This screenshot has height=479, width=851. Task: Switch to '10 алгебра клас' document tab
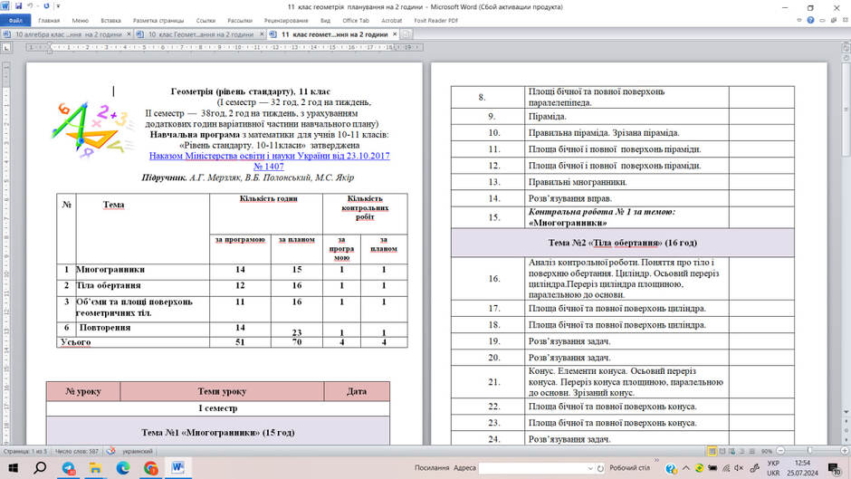coord(68,34)
